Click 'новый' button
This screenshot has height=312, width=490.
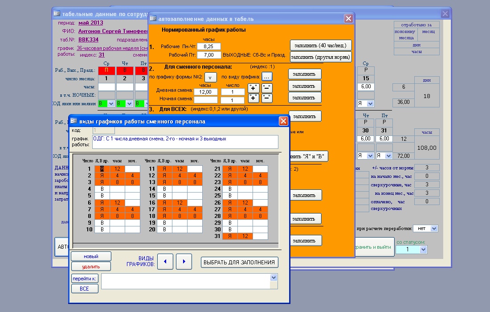91,256
